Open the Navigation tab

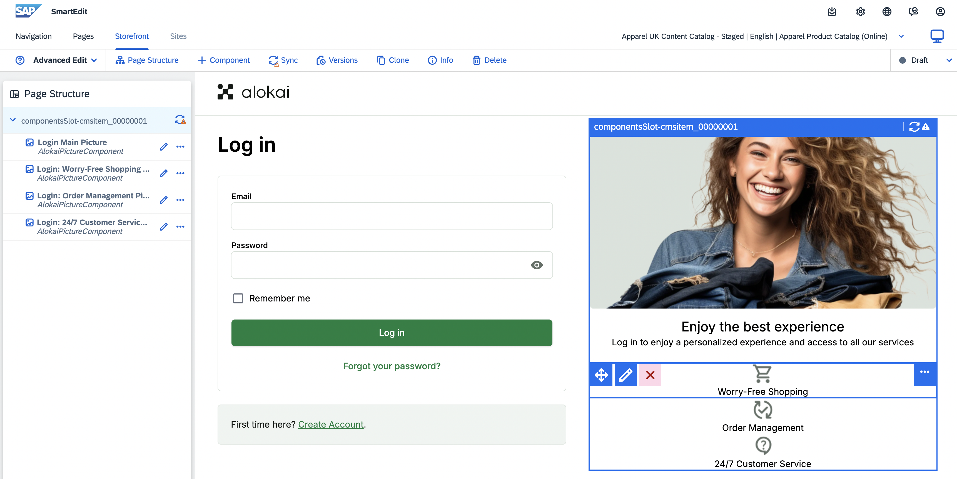33,36
